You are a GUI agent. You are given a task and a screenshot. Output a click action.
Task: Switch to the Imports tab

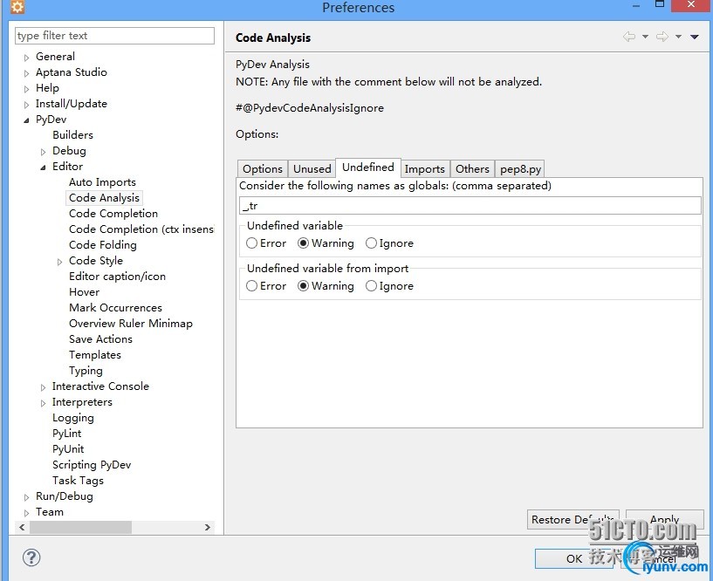point(425,168)
